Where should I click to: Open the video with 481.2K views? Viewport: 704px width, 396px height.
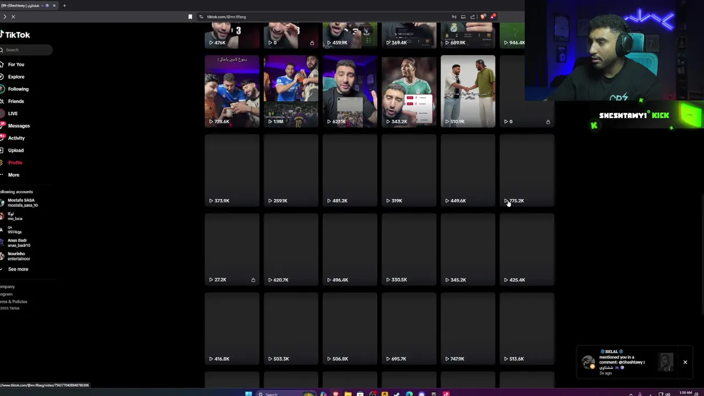pos(350,170)
